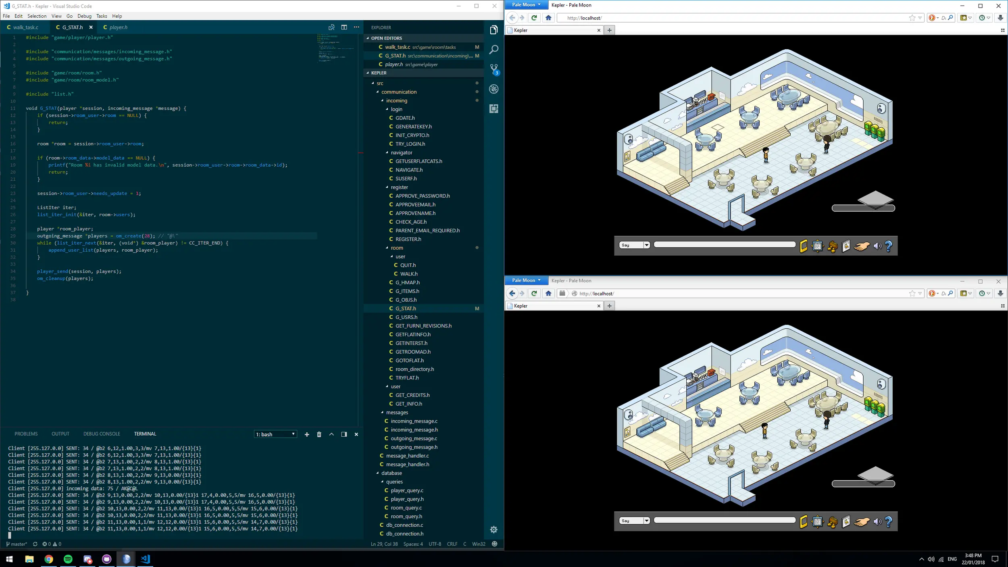
Task: Toggle sound speaker icon in bottom Habbo toolbar
Action: 877,522
